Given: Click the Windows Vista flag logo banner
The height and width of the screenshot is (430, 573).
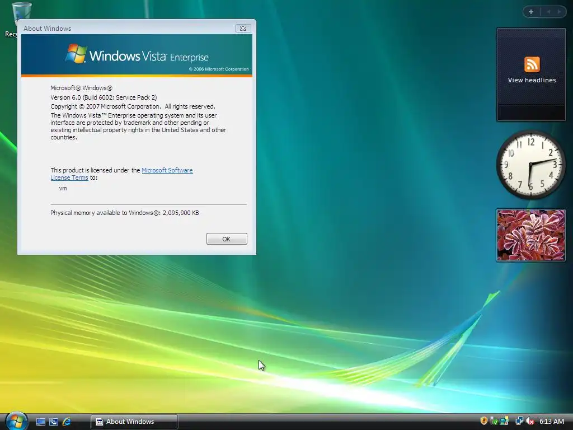Looking at the screenshot, I should point(137,55).
